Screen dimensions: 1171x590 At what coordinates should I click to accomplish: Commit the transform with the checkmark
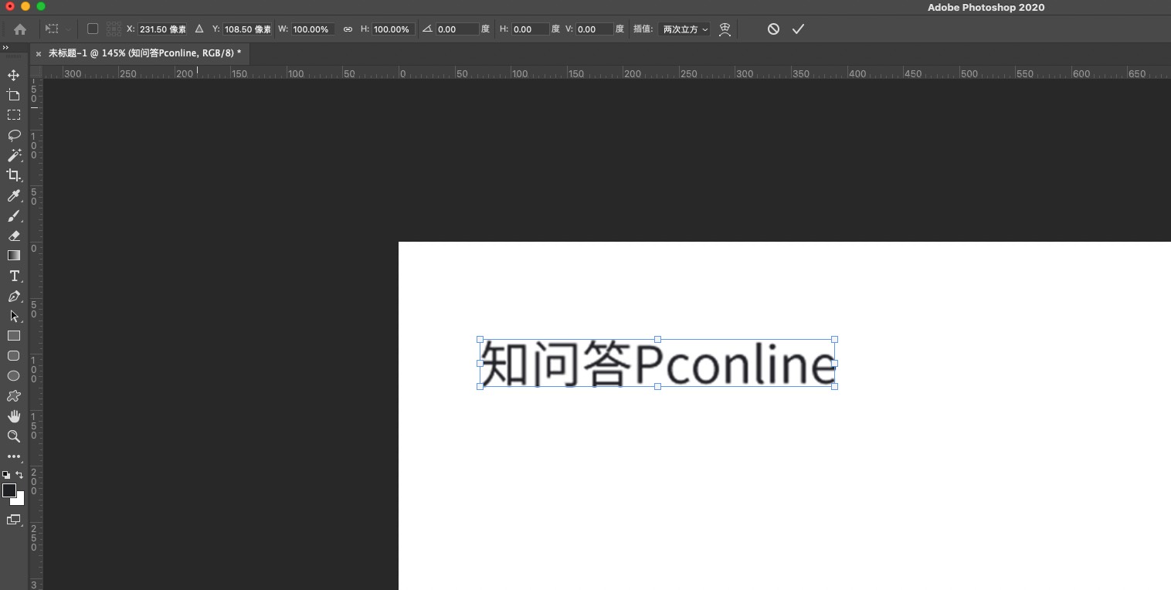[x=798, y=29]
